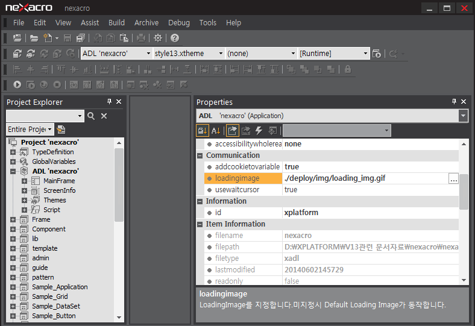Click the Print toolbar icon
475x326 pixels.
tap(141, 38)
